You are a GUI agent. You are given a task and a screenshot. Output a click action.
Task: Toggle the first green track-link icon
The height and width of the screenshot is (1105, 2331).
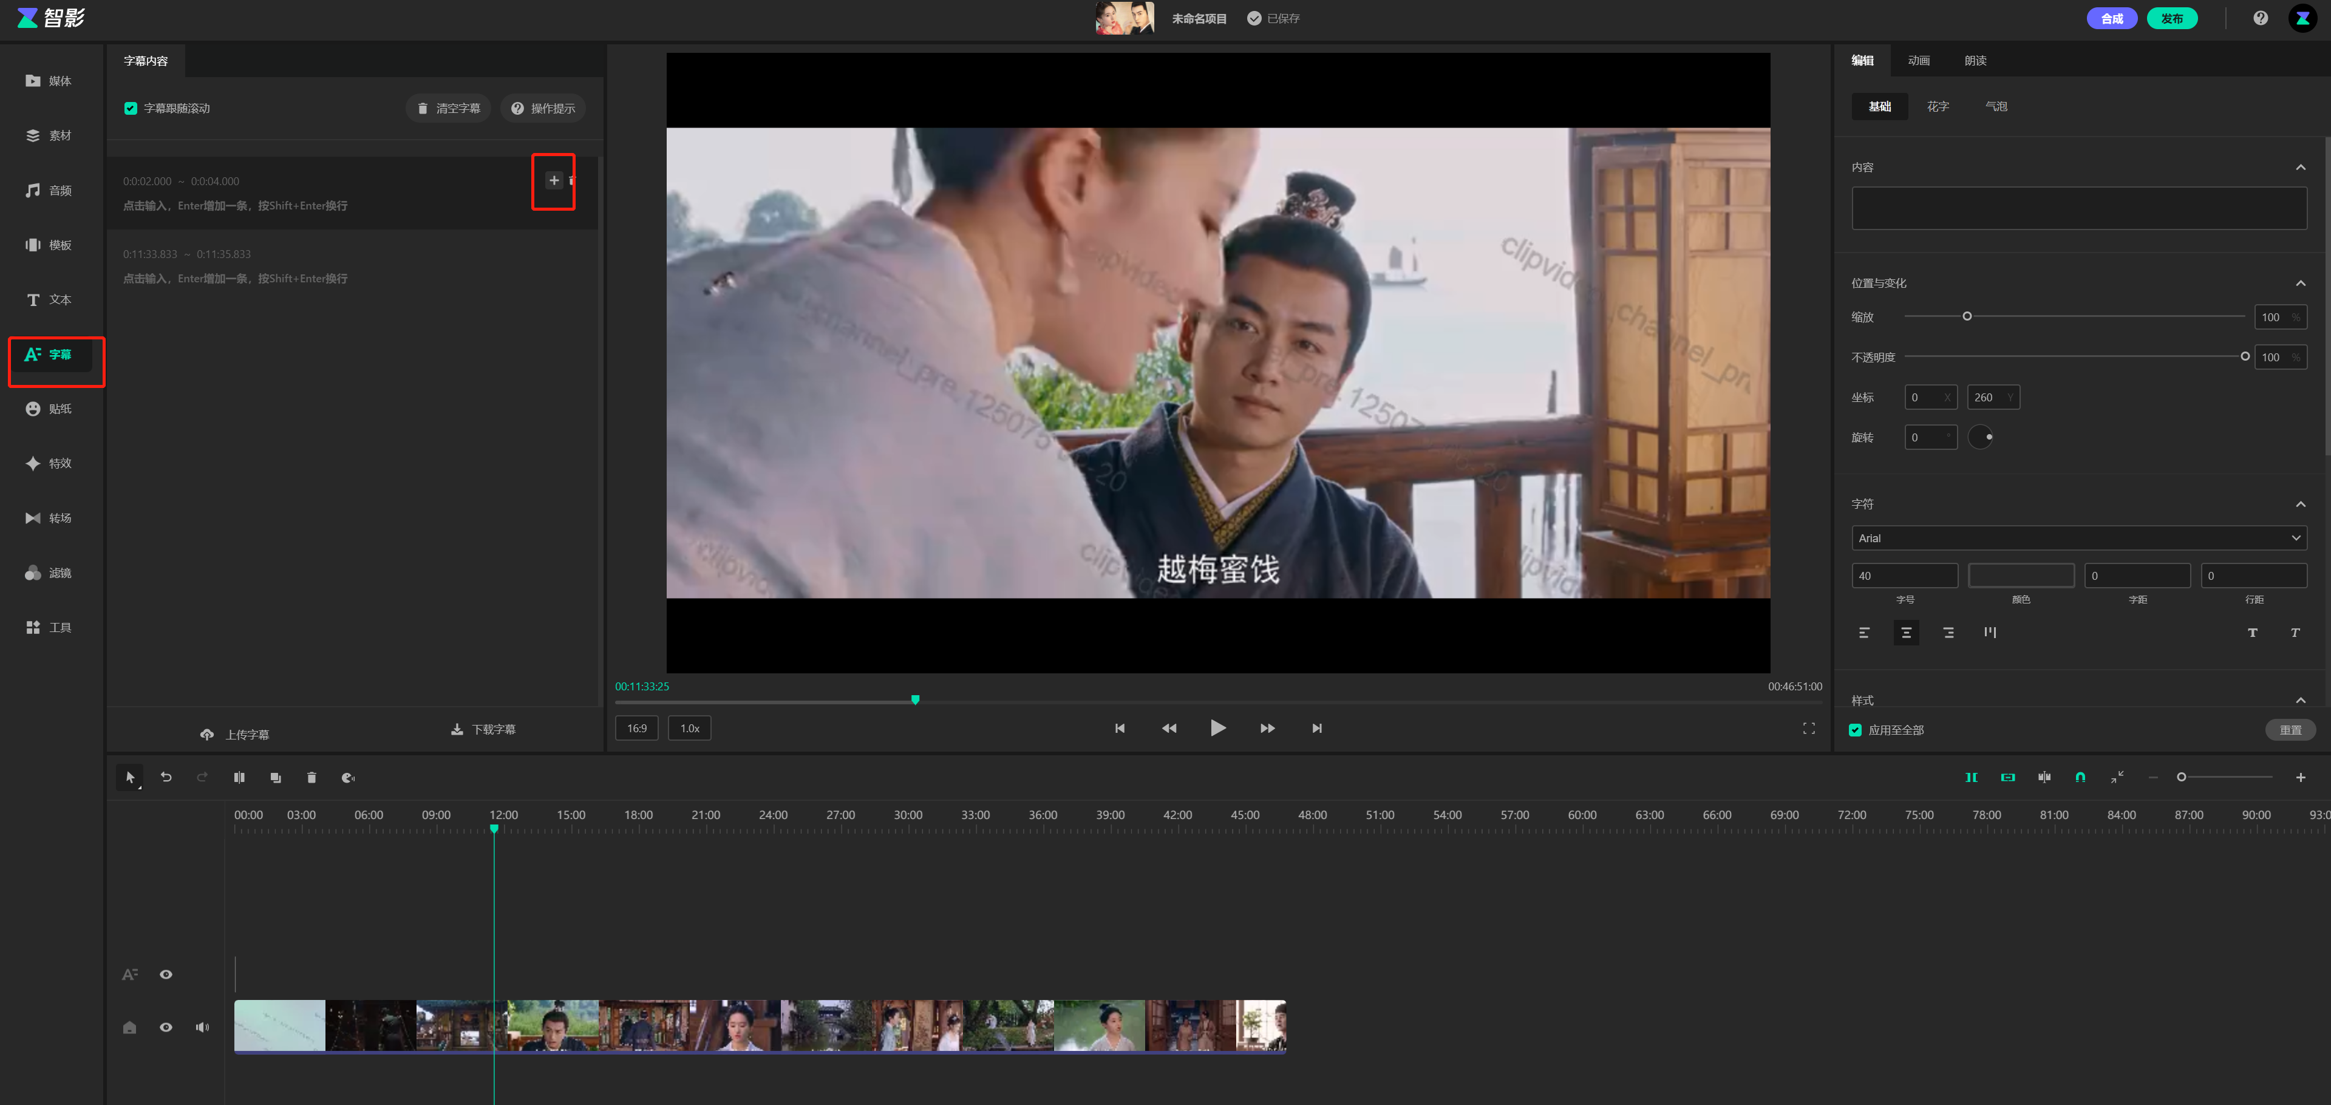coord(1971,777)
